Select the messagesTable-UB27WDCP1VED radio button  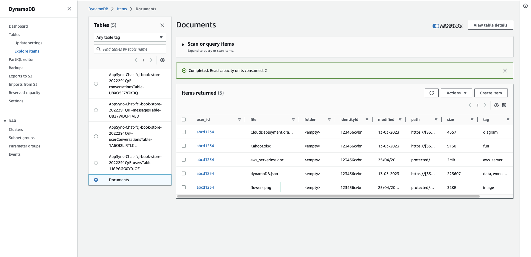[96, 110]
